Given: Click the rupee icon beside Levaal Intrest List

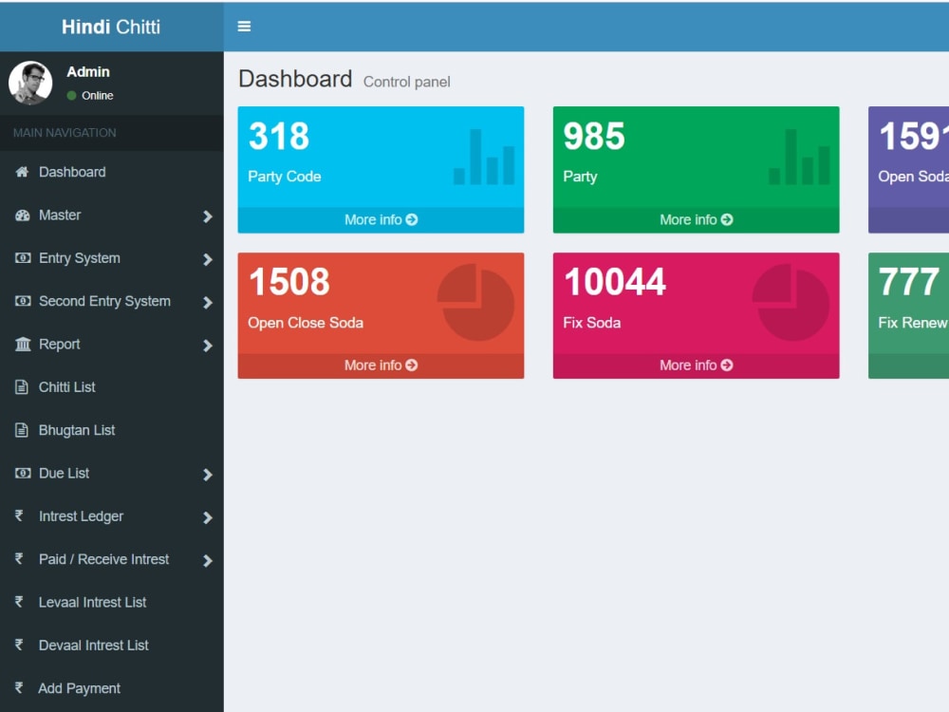Looking at the screenshot, I should pos(19,601).
